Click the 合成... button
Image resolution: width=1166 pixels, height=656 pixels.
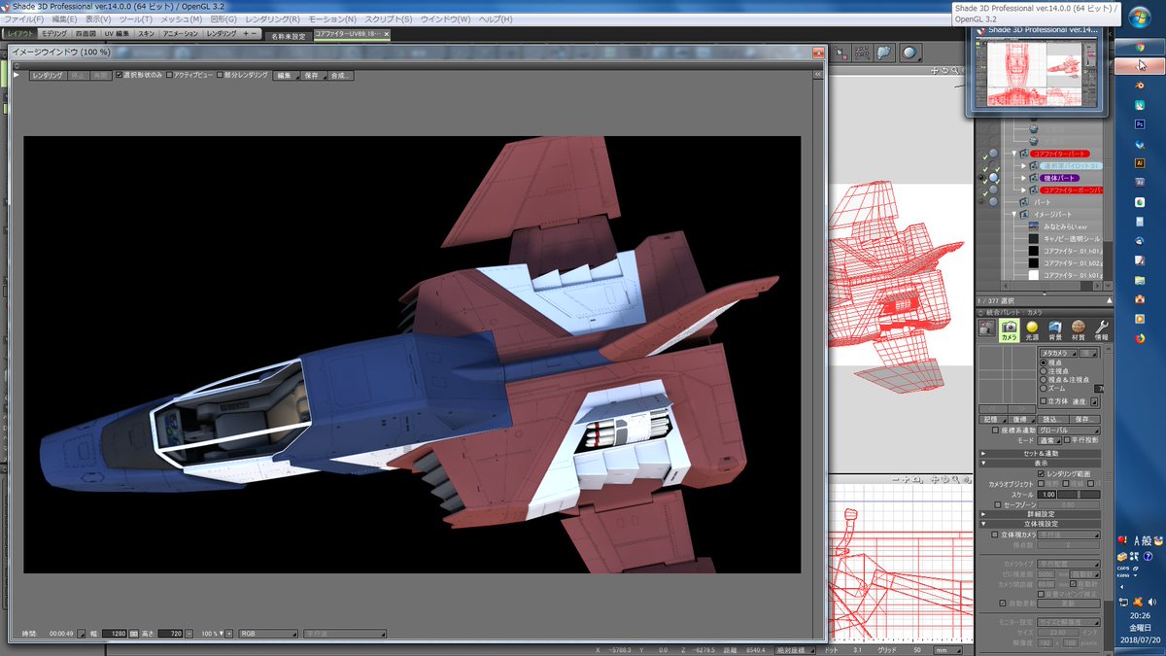[x=340, y=75]
